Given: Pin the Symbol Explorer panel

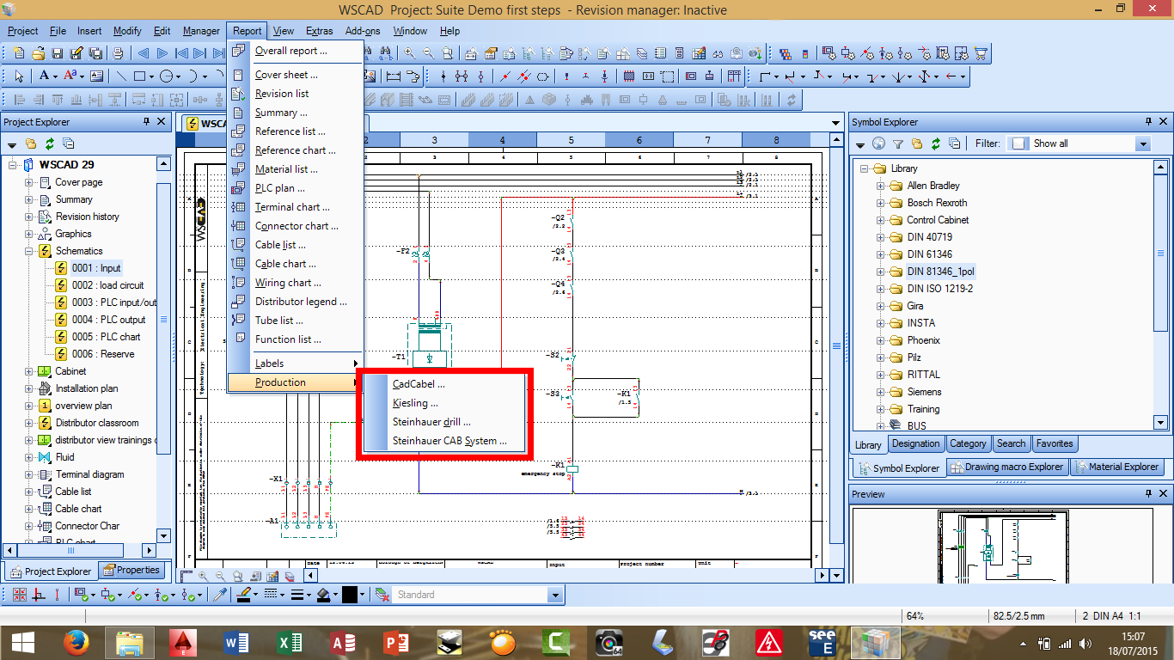Looking at the screenshot, I should tap(1148, 122).
